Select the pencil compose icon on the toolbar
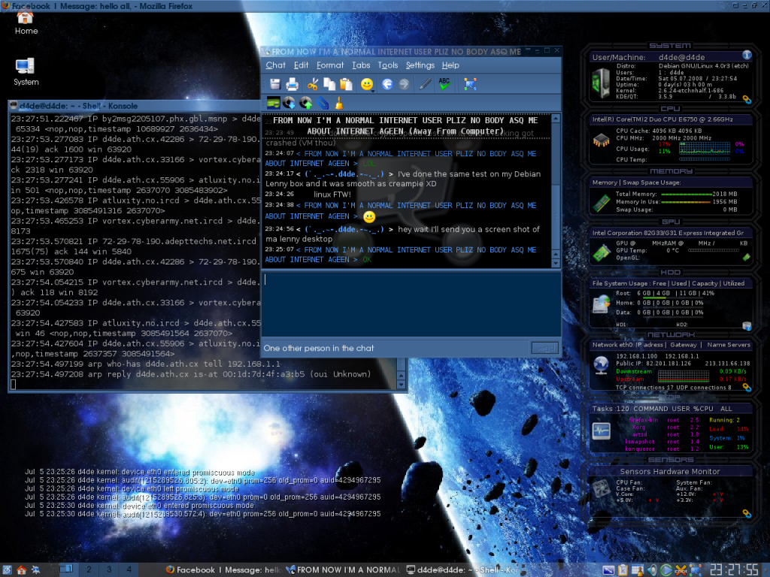The height and width of the screenshot is (577, 770). pyautogui.click(x=426, y=84)
